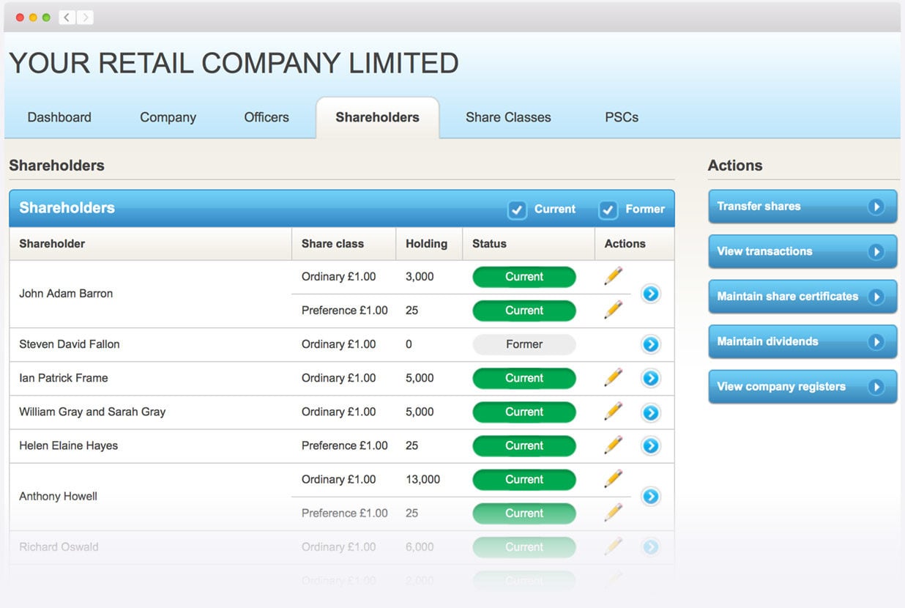
Task: Edit Anthony Howell's Ordinary £1.00 holding
Action: (x=614, y=479)
